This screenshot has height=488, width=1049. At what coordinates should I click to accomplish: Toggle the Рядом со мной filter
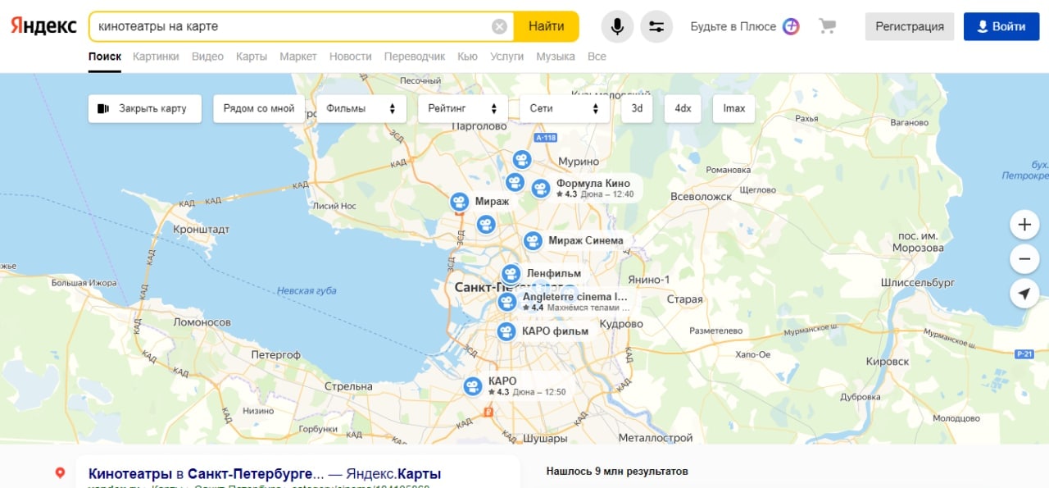[259, 108]
